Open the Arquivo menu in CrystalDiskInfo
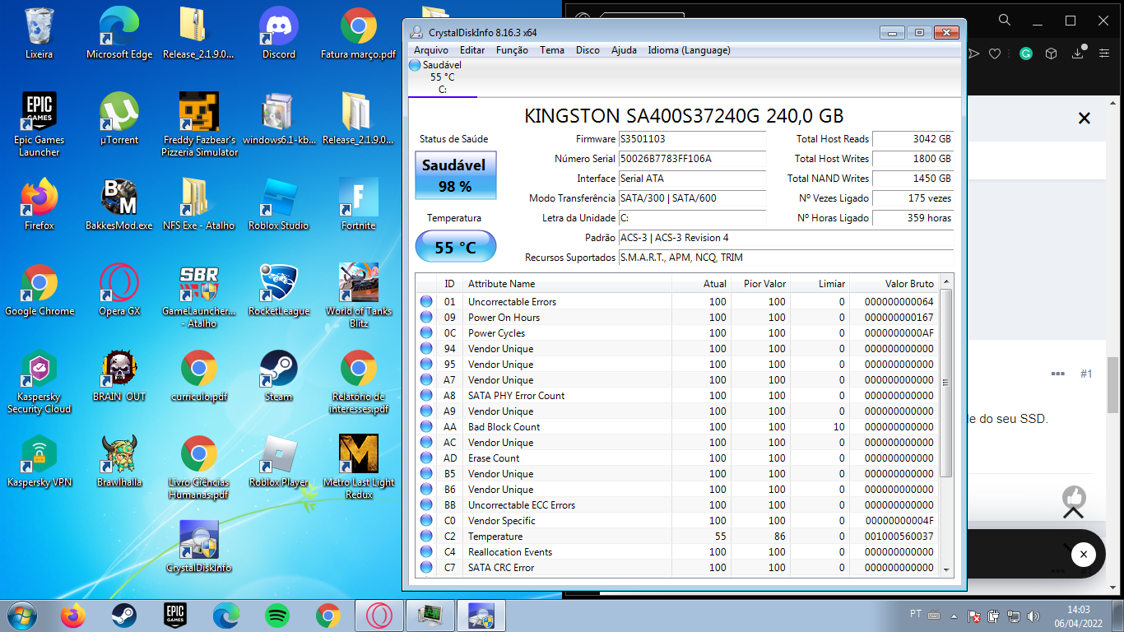This screenshot has height=632, width=1124. (x=430, y=50)
